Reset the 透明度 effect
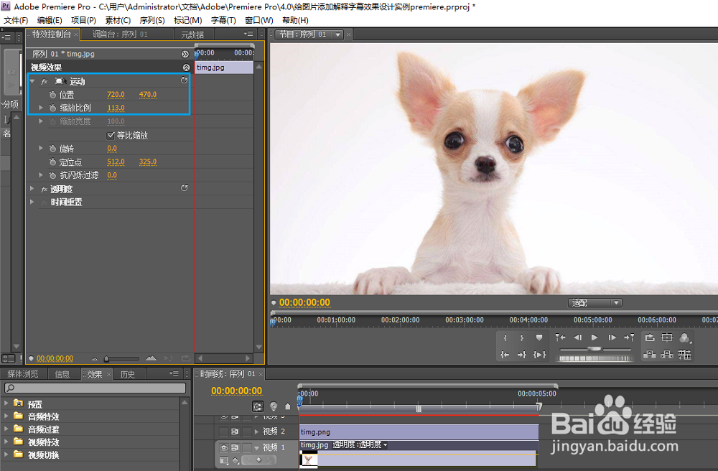718x471 pixels. pos(184,188)
